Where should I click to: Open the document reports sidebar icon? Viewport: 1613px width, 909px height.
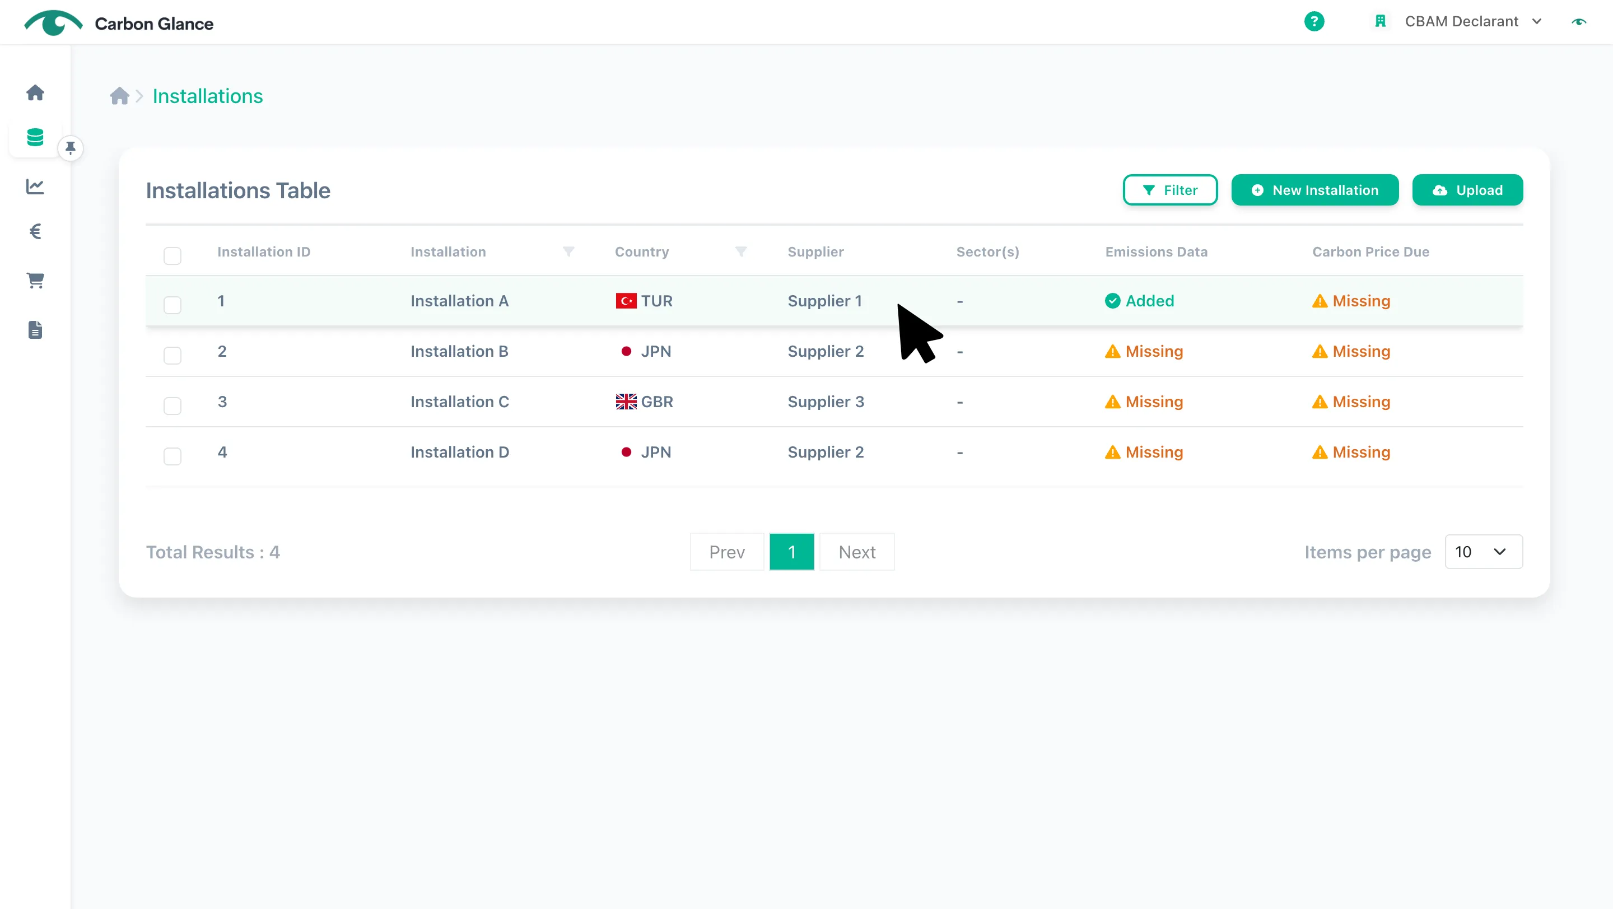pos(35,330)
